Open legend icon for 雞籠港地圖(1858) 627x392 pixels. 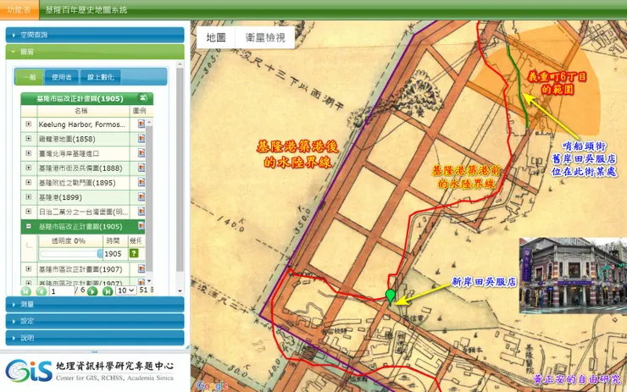tap(141, 139)
